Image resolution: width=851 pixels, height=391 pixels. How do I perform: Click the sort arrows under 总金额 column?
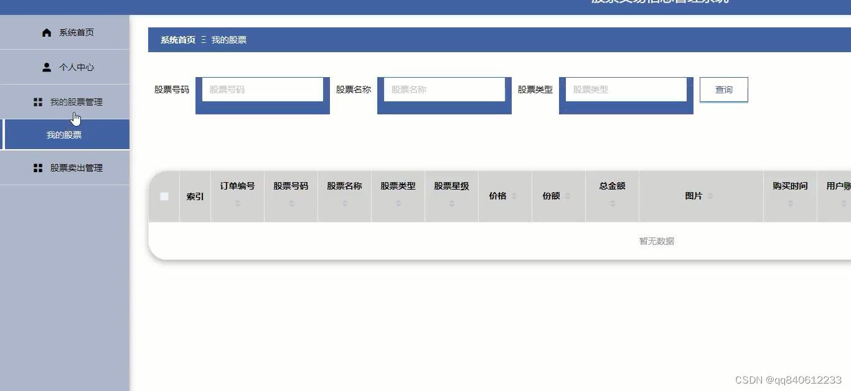(x=611, y=202)
